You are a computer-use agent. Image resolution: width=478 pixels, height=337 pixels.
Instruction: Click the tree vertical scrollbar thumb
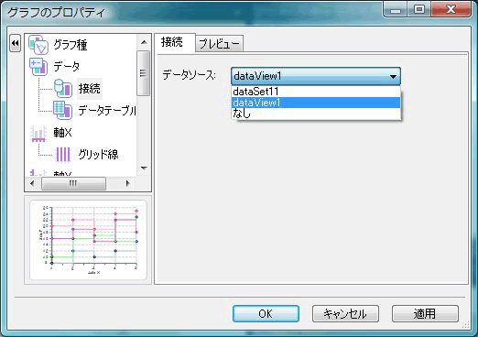click(x=143, y=73)
